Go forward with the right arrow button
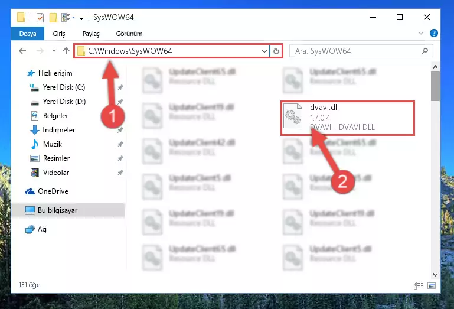This screenshot has width=454, height=309. click(40, 51)
